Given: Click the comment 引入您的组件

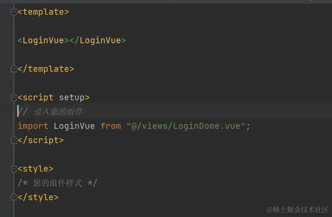Looking at the screenshot, I should pos(58,112).
